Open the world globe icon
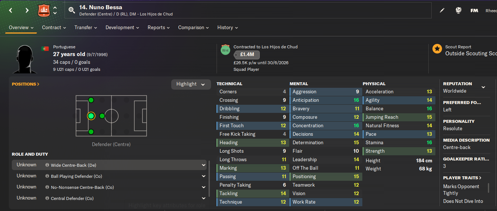Image resolution: width=497 pixels, height=211 pixels. click(458, 11)
